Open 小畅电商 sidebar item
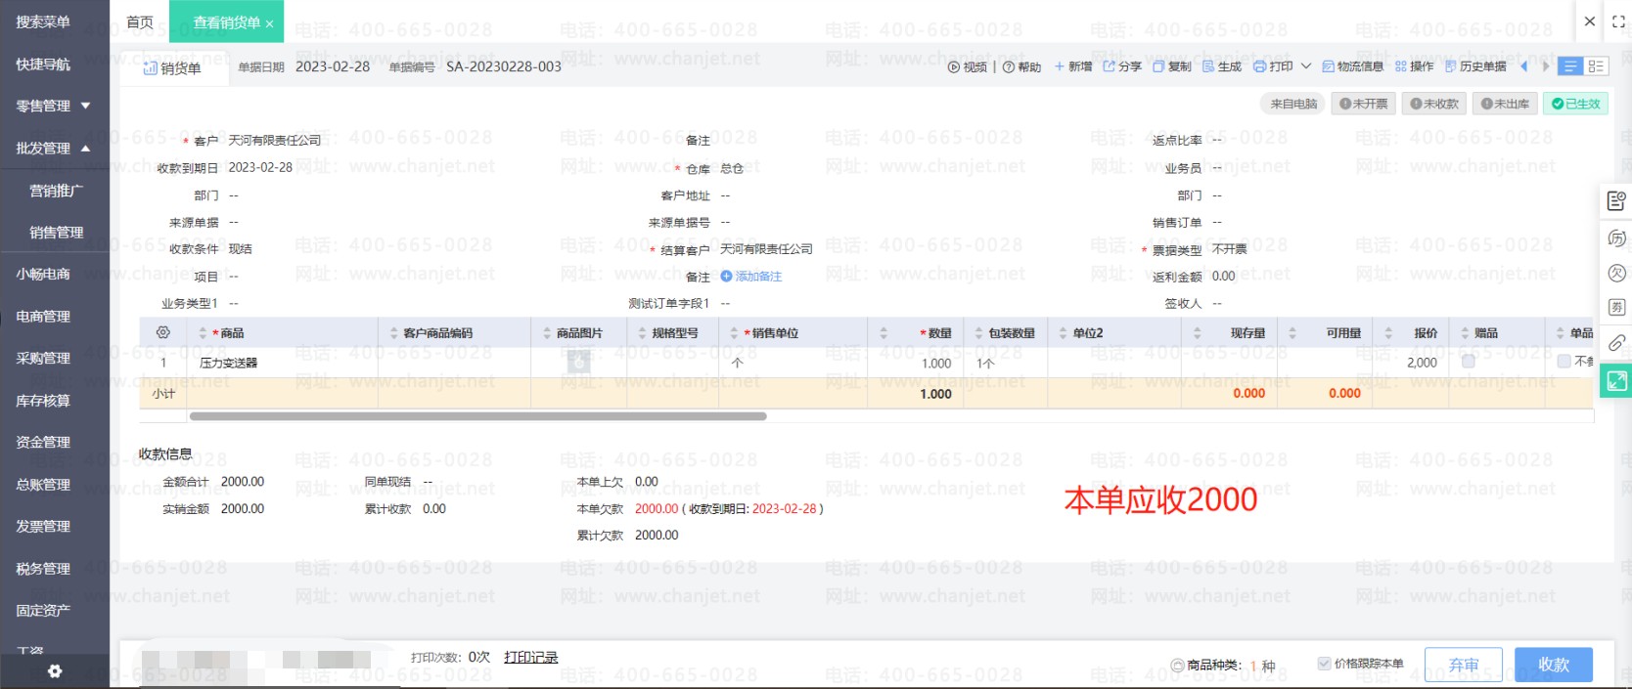The width and height of the screenshot is (1632, 689). 43,274
